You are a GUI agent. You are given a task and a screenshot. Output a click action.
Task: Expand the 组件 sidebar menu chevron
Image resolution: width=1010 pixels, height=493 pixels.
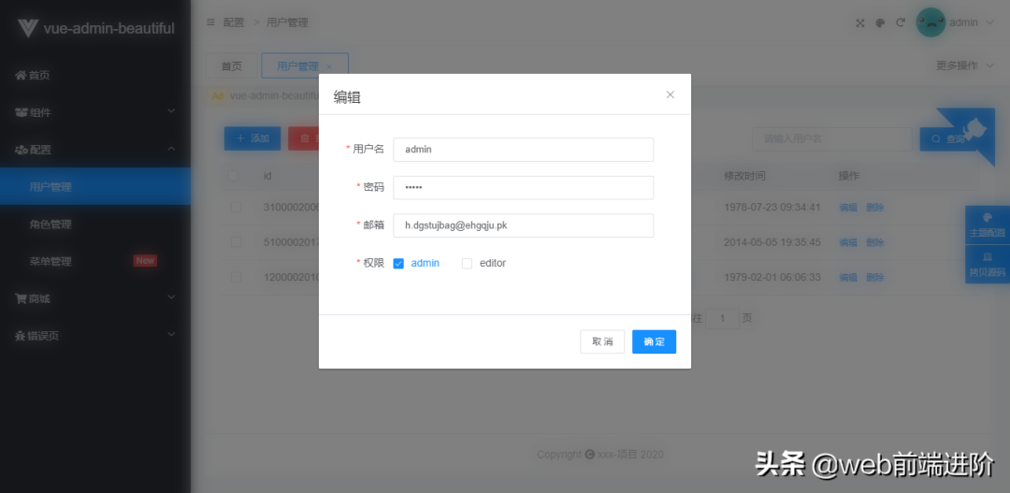click(x=171, y=111)
